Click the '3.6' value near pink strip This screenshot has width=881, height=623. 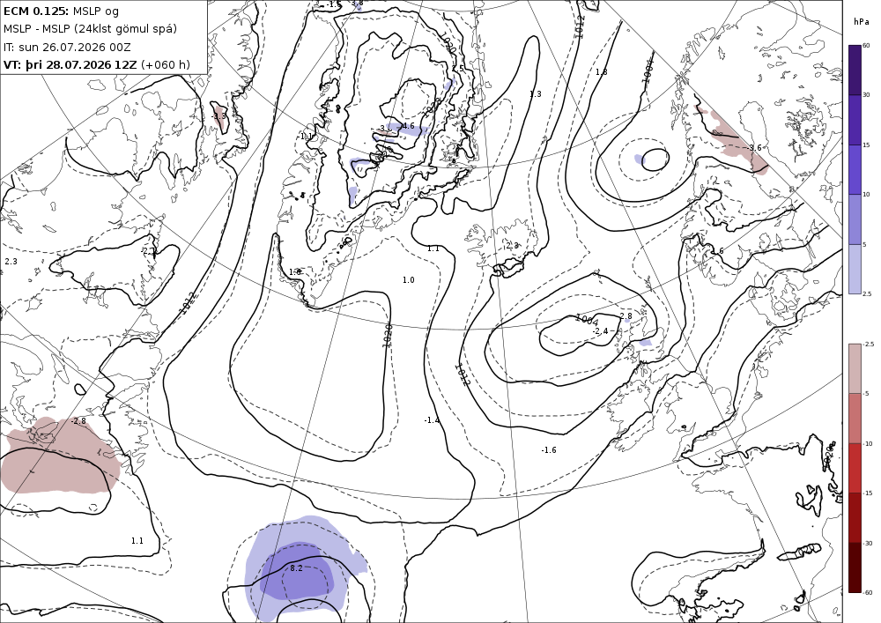(x=755, y=148)
